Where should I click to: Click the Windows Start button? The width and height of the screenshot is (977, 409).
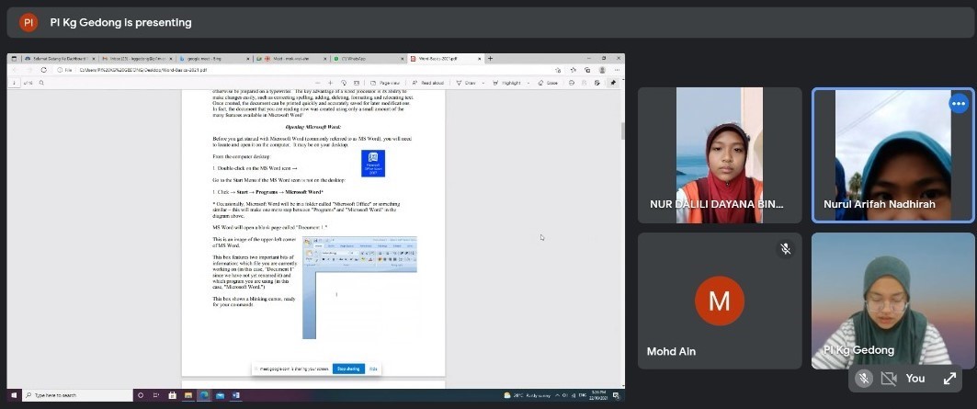click(x=16, y=395)
